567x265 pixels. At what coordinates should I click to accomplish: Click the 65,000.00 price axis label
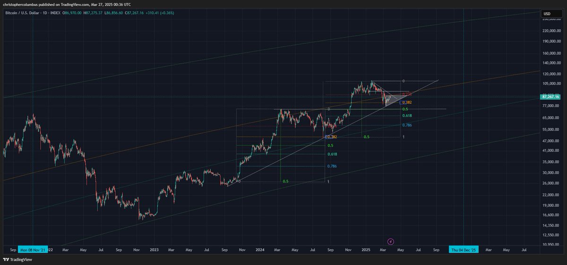550,118
